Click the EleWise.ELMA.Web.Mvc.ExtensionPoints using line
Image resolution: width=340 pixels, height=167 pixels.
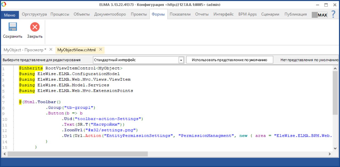pyautogui.click(x=76, y=91)
